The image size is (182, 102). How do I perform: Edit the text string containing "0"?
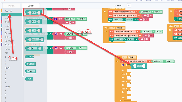pyautogui.click(x=71, y=52)
